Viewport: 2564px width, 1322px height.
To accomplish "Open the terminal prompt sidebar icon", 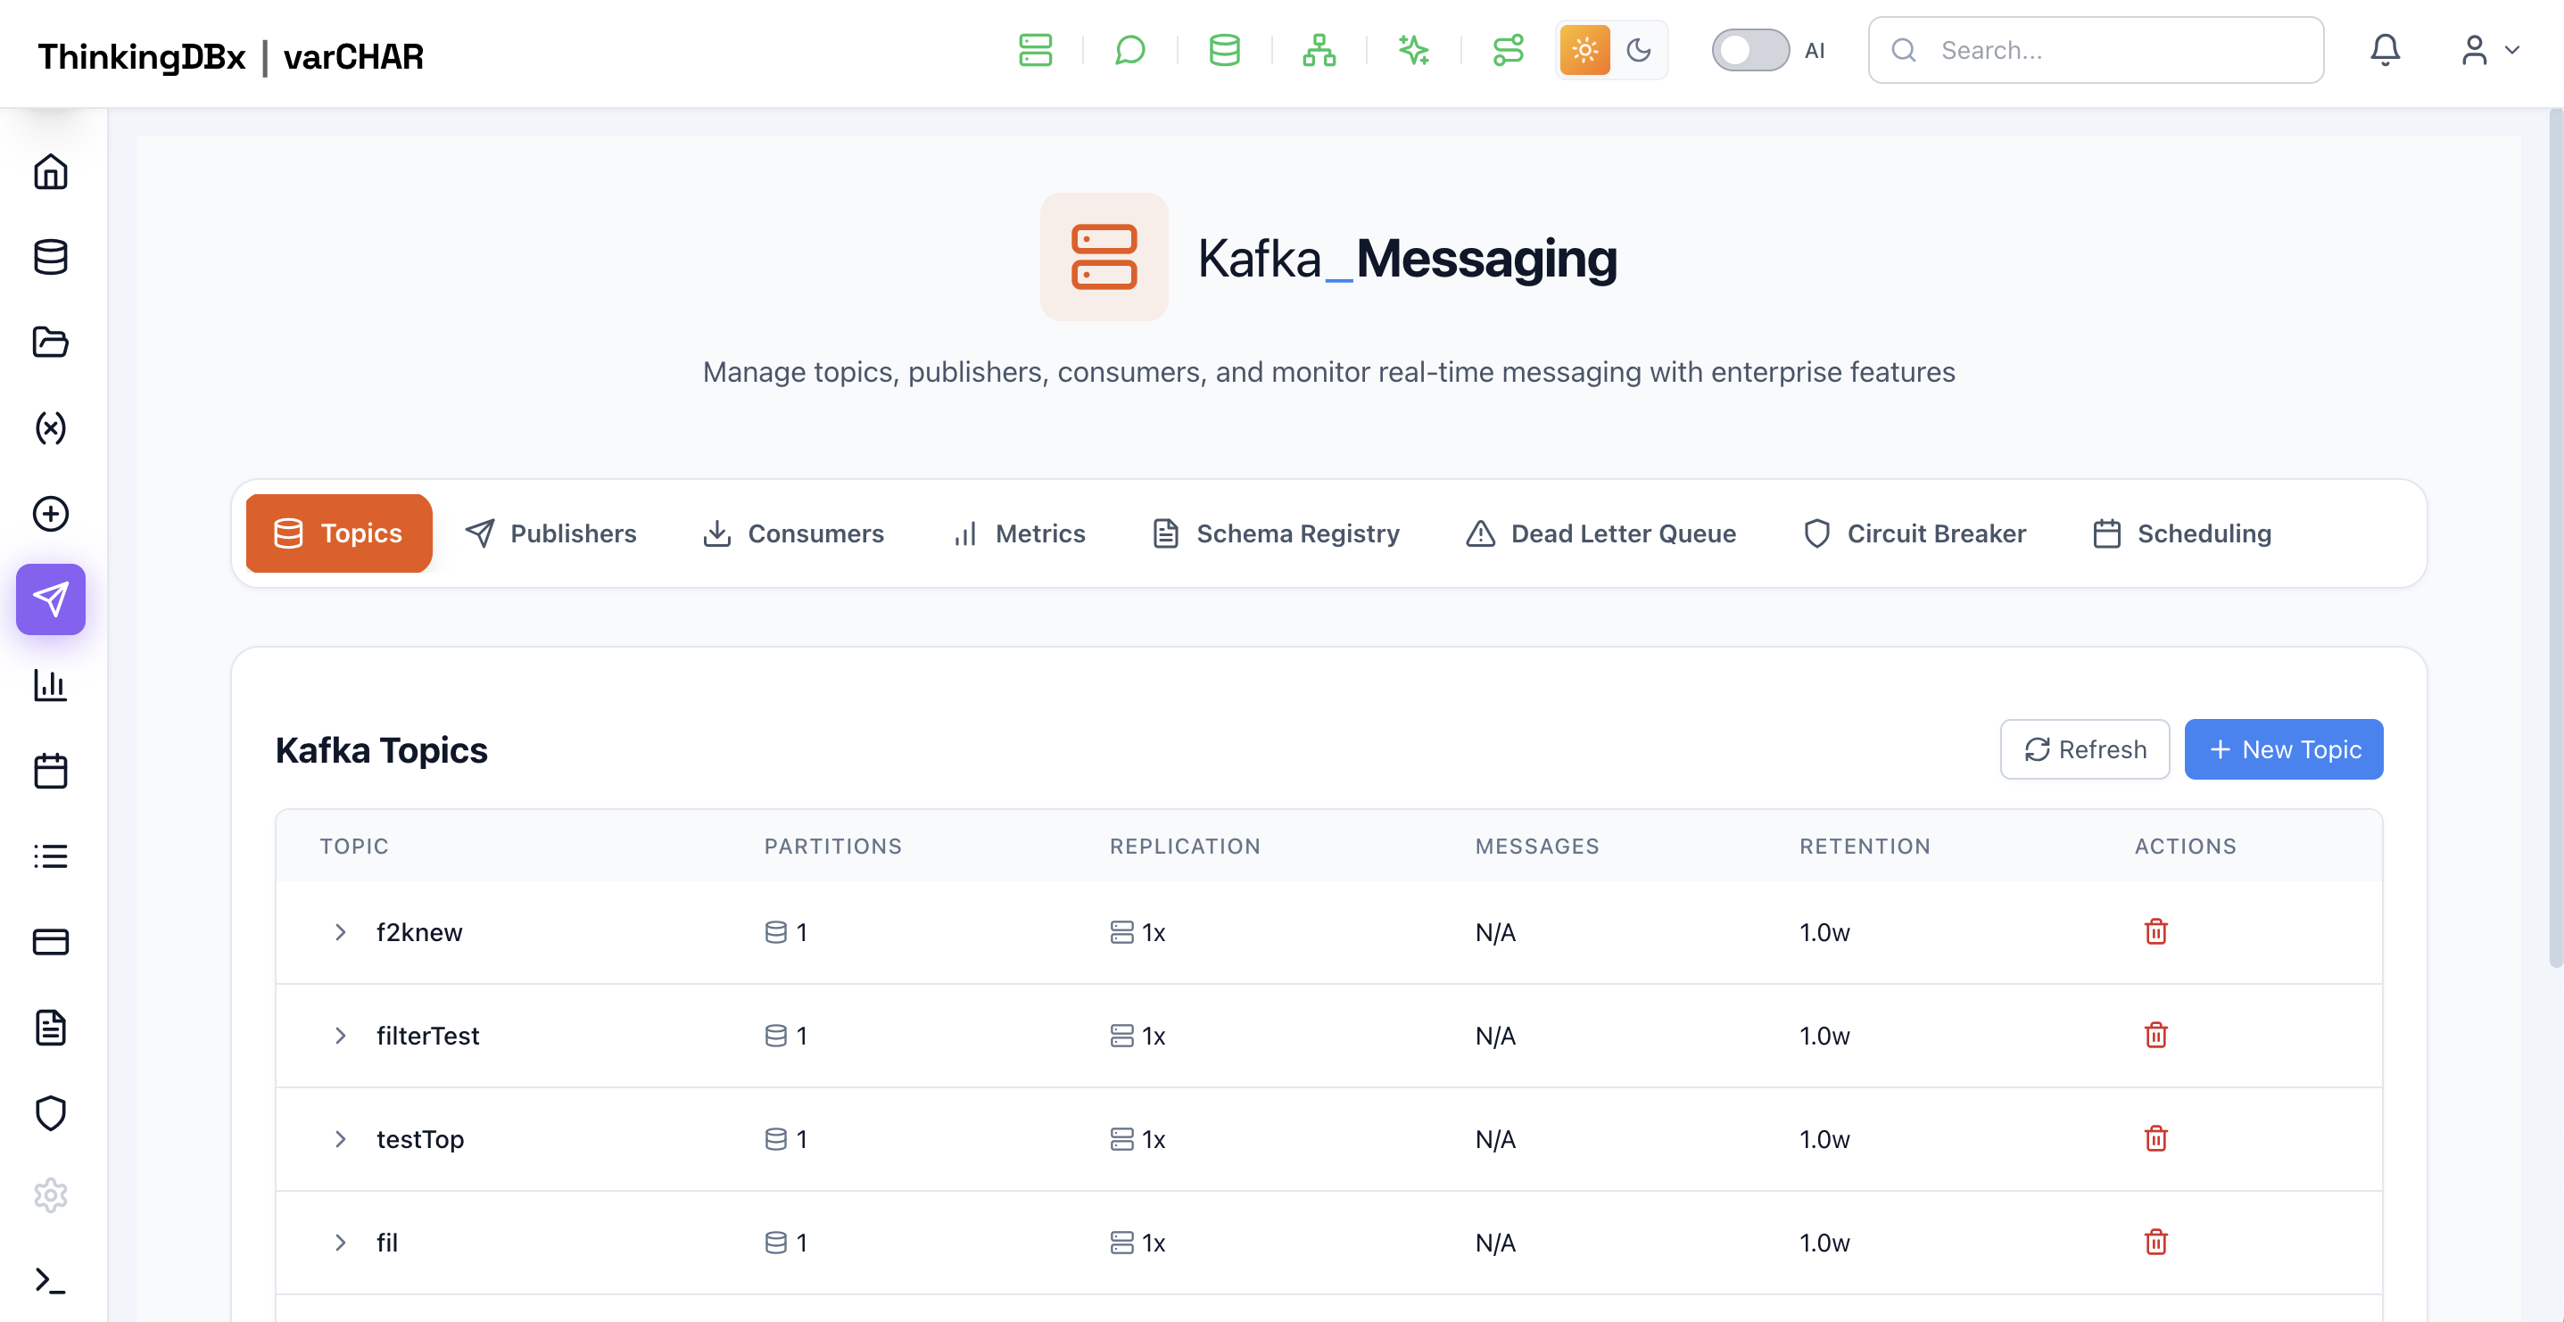I will click(51, 1279).
